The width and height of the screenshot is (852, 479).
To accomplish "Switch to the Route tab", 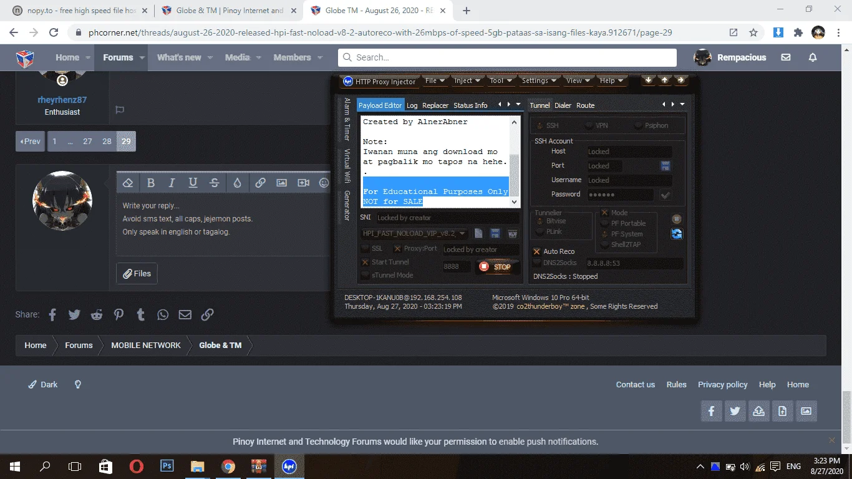I will point(585,105).
